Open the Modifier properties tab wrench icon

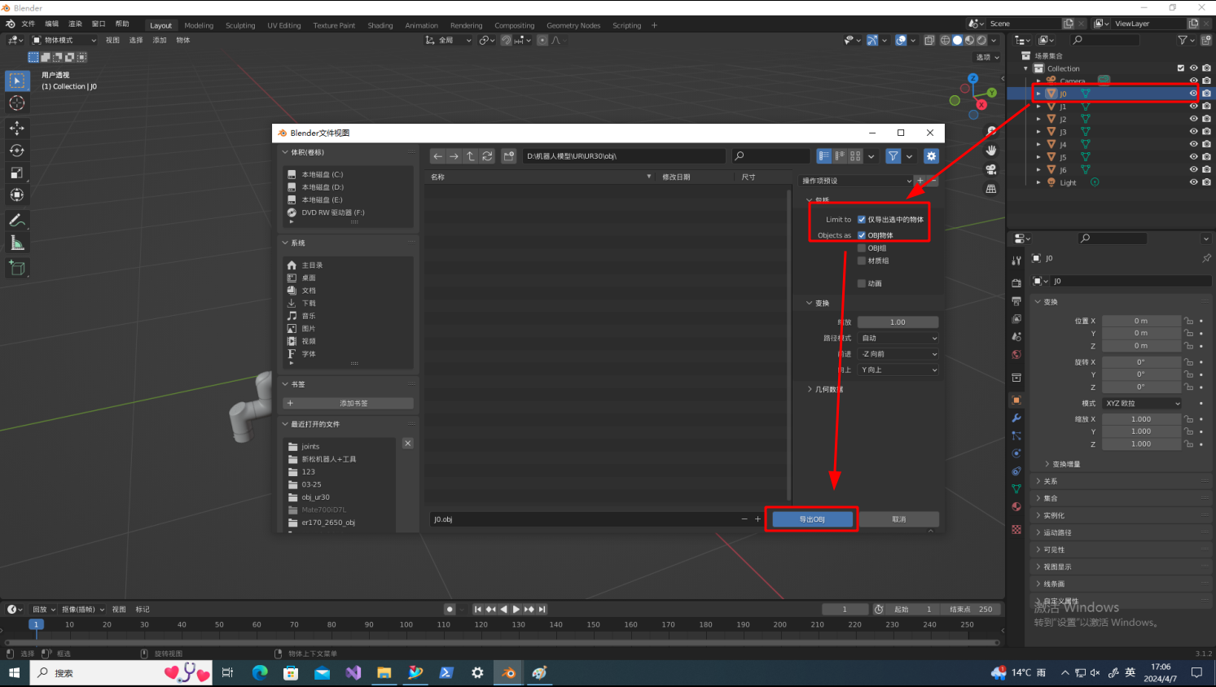(1016, 418)
